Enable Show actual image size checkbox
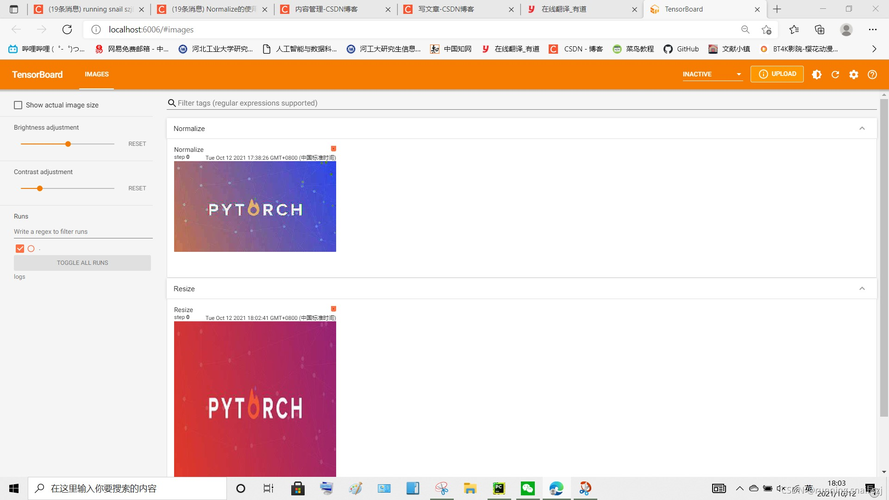This screenshot has width=889, height=500. pyautogui.click(x=18, y=105)
